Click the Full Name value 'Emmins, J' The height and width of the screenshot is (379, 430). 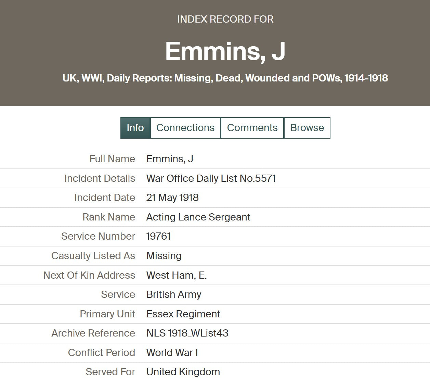[x=170, y=159]
